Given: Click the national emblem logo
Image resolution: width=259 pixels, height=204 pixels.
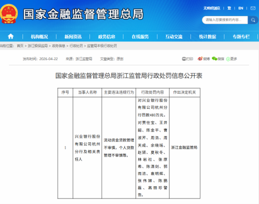Looking at the screenshot, I should [x=8, y=14].
